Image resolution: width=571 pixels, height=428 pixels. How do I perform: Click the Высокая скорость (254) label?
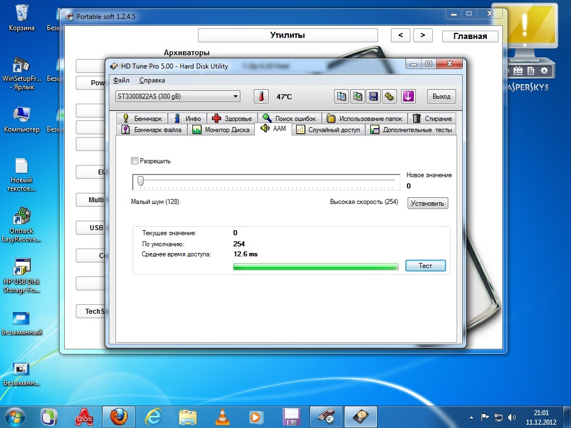pyautogui.click(x=364, y=202)
